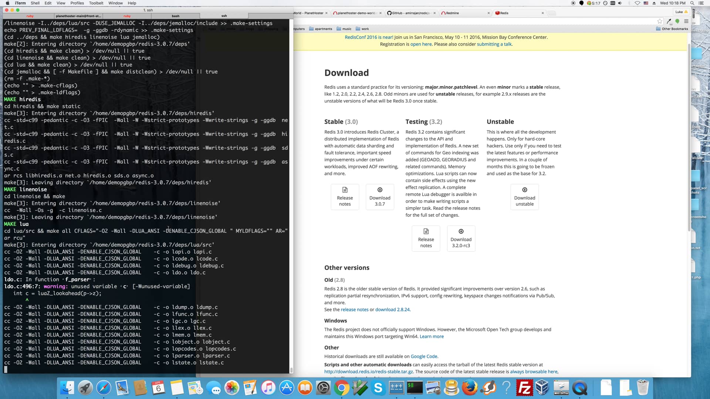710x399 pixels.
Task: Open Stable 3.0 Release notes
Action: [x=345, y=197]
